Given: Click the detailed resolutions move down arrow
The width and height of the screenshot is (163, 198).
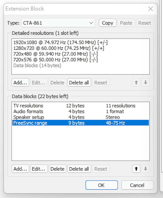Looking at the screenshot, I should pyautogui.click(x=145, y=83).
